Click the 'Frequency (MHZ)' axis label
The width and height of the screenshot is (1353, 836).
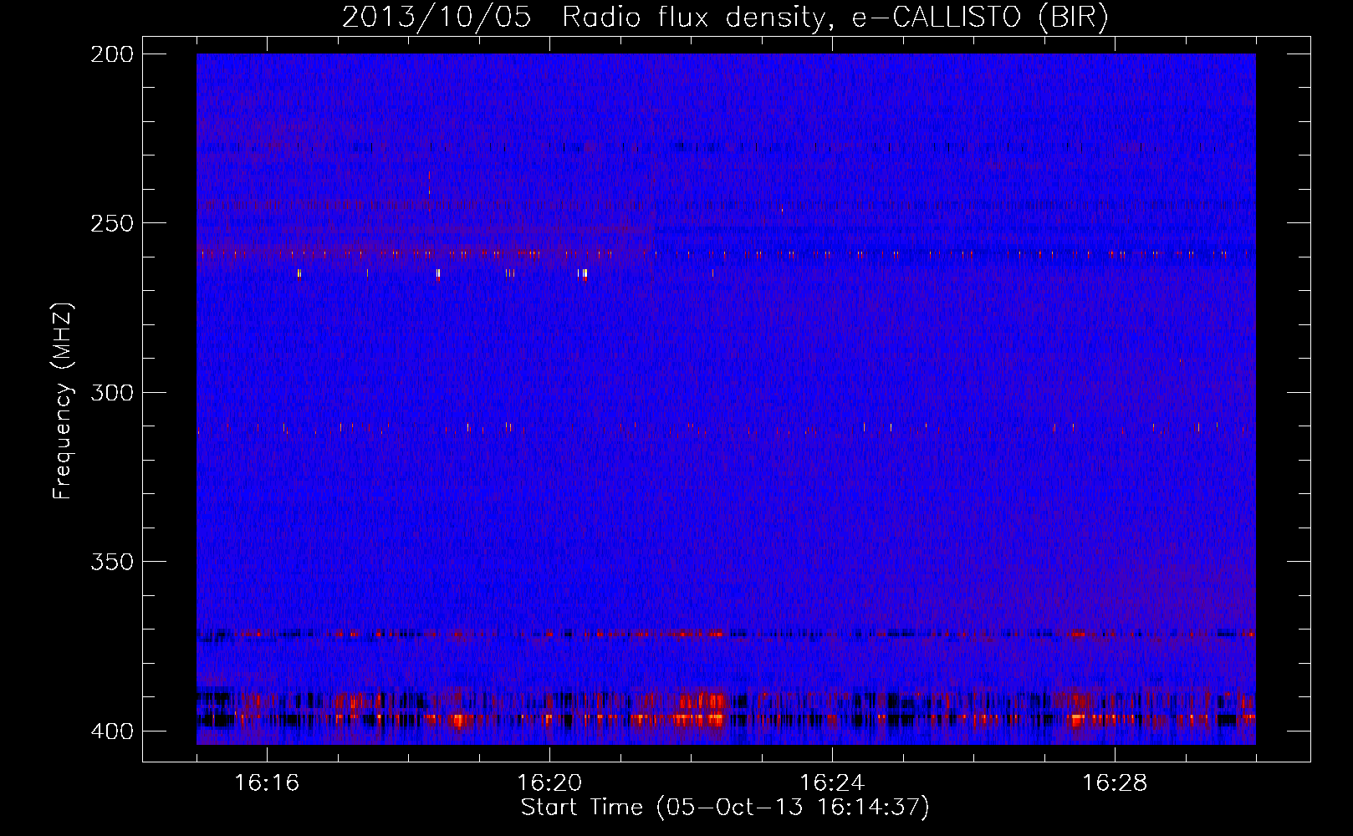63,401
